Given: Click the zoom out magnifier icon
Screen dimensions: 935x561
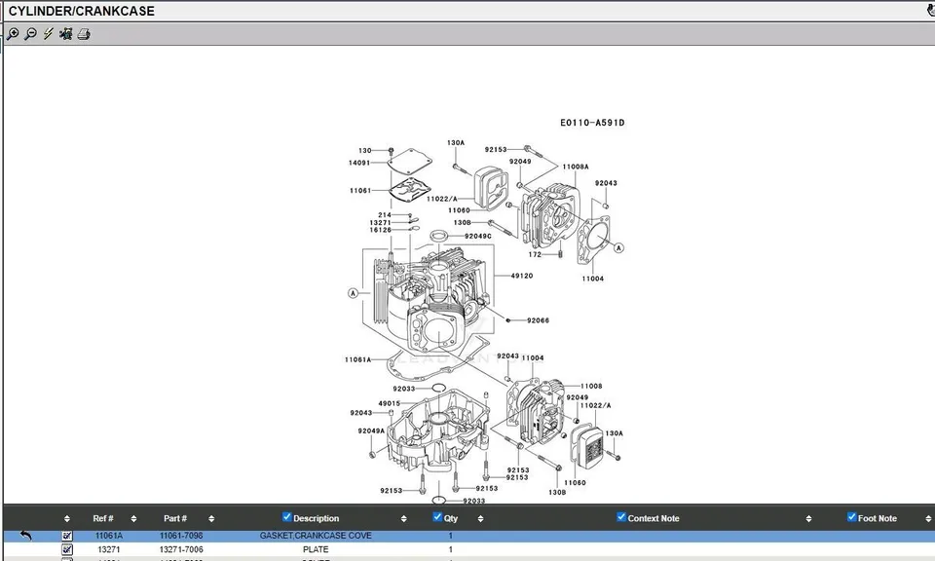Looking at the screenshot, I should coord(30,34).
